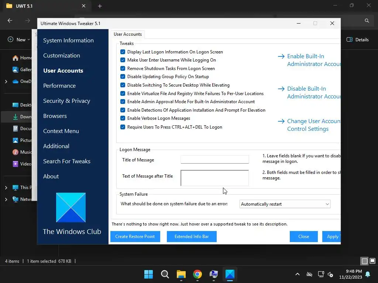The height and width of the screenshot is (283, 378).
Task: Expand OneDrive in File Explorer sidebar
Action: click(x=6, y=81)
